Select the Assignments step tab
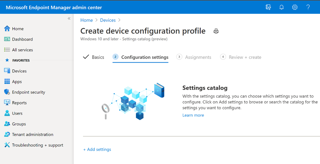This screenshot has height=164, width=320. (x=194, y=57)
